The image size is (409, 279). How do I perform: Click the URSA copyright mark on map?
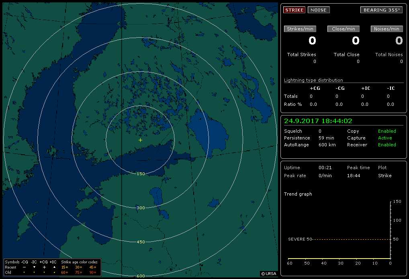coord(268,274)
